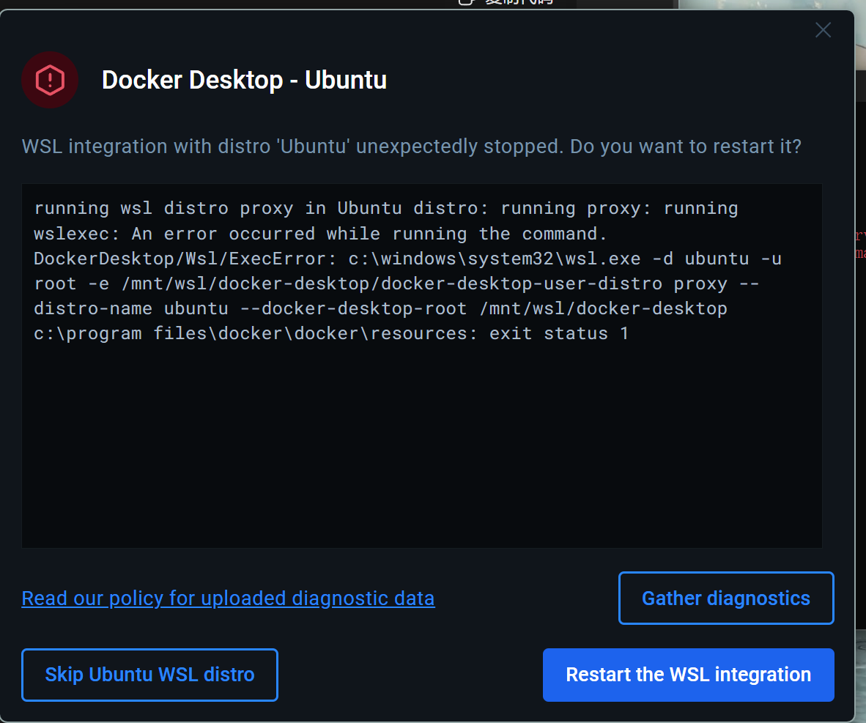Close the Docker Desktop error dialog
Viewport: 866px width, 723px height.
pyautogui.click(x=823, y=30)
